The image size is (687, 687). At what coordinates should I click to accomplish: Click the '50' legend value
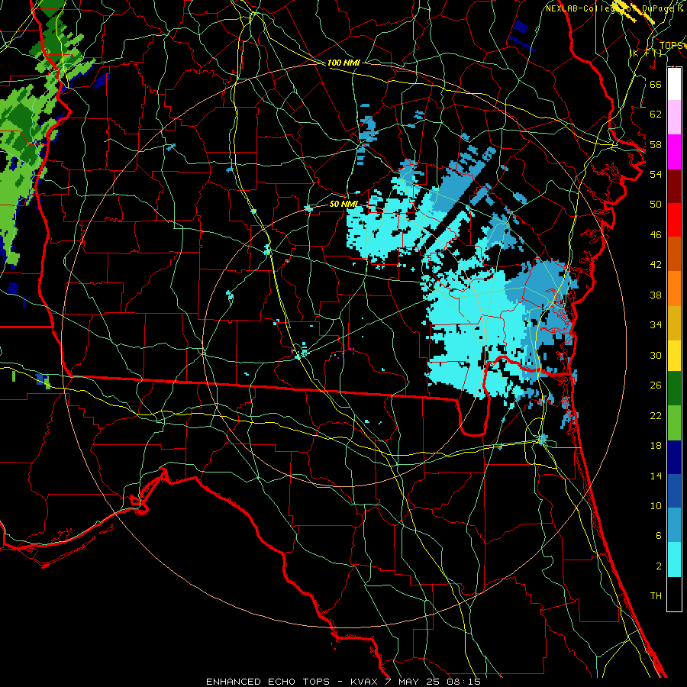[656, 204]
